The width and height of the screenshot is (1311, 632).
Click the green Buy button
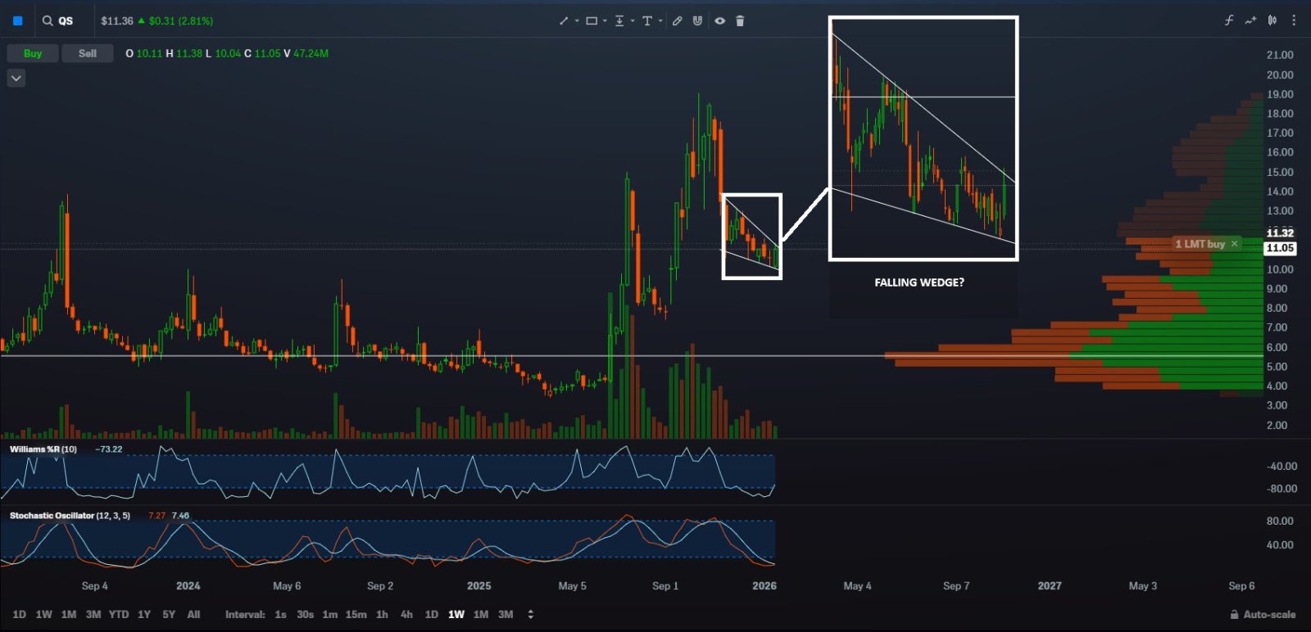(x=33, y=53)
